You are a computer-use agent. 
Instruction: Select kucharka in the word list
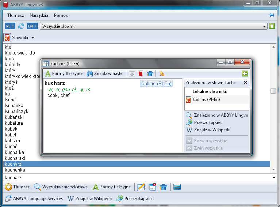pos(15,152)
